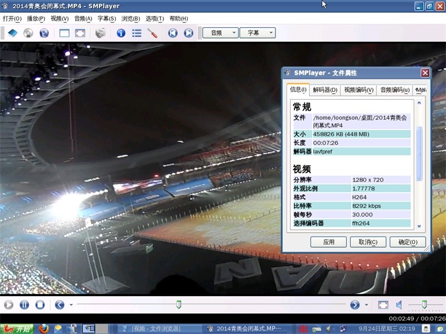Switch to the 解码器(D) tab
Image resolution: width=446 pixels, height=334 pixels.
coord(325,90)
